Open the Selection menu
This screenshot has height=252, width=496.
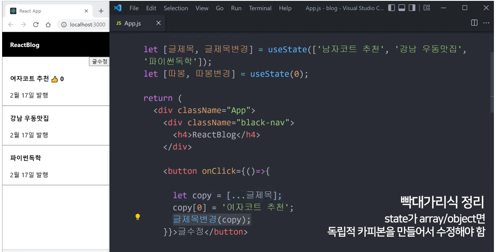176,8
